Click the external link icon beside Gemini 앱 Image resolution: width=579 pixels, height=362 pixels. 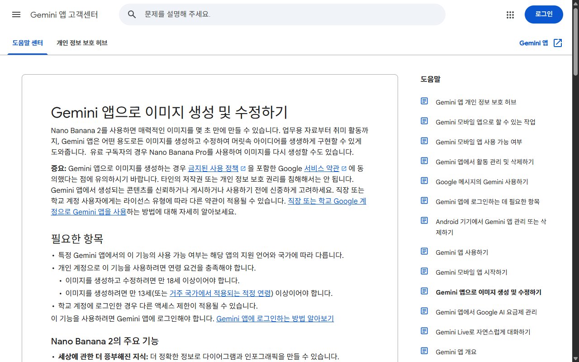pos(558,43)
